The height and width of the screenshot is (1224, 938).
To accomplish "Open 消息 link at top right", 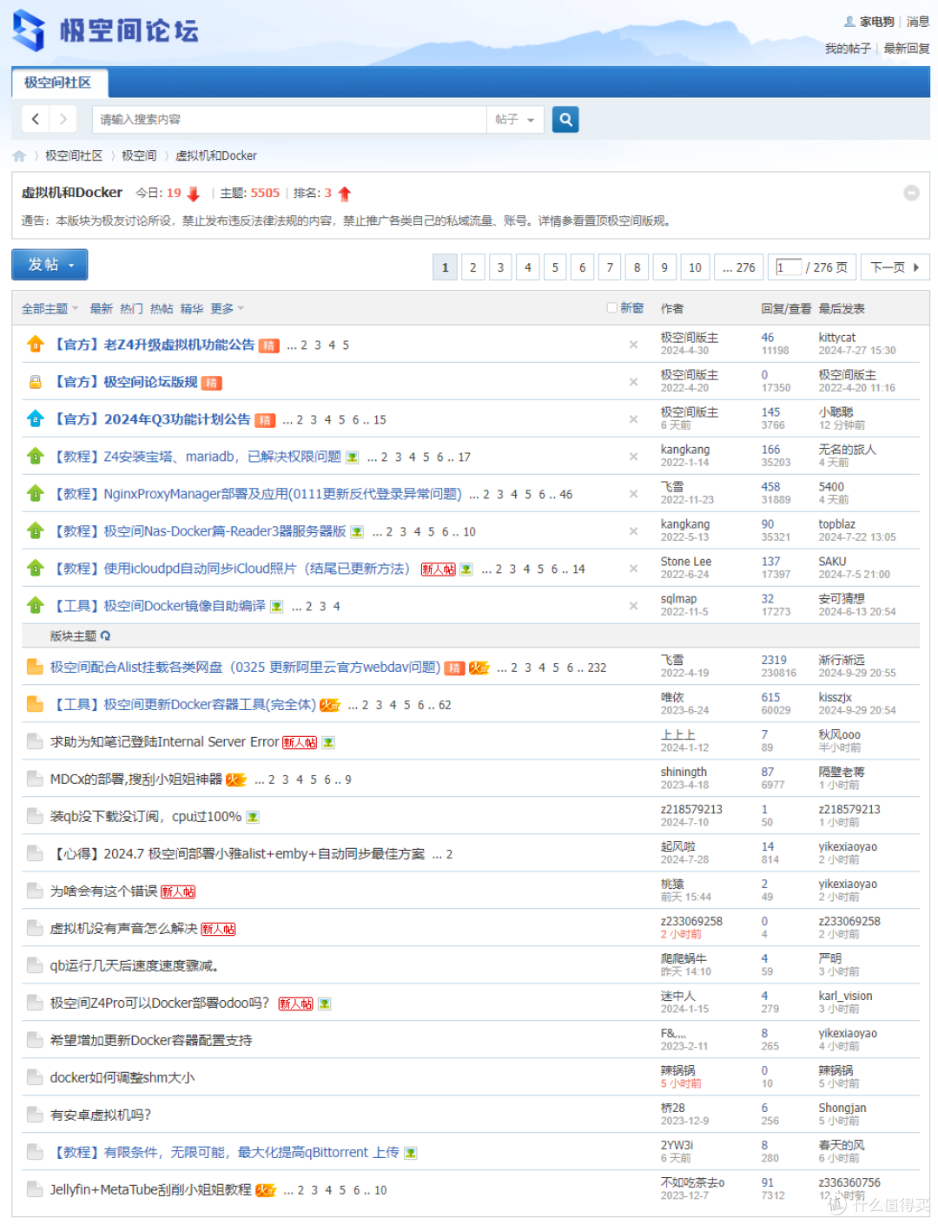I will pyautogui.click(x=918, y=22).
